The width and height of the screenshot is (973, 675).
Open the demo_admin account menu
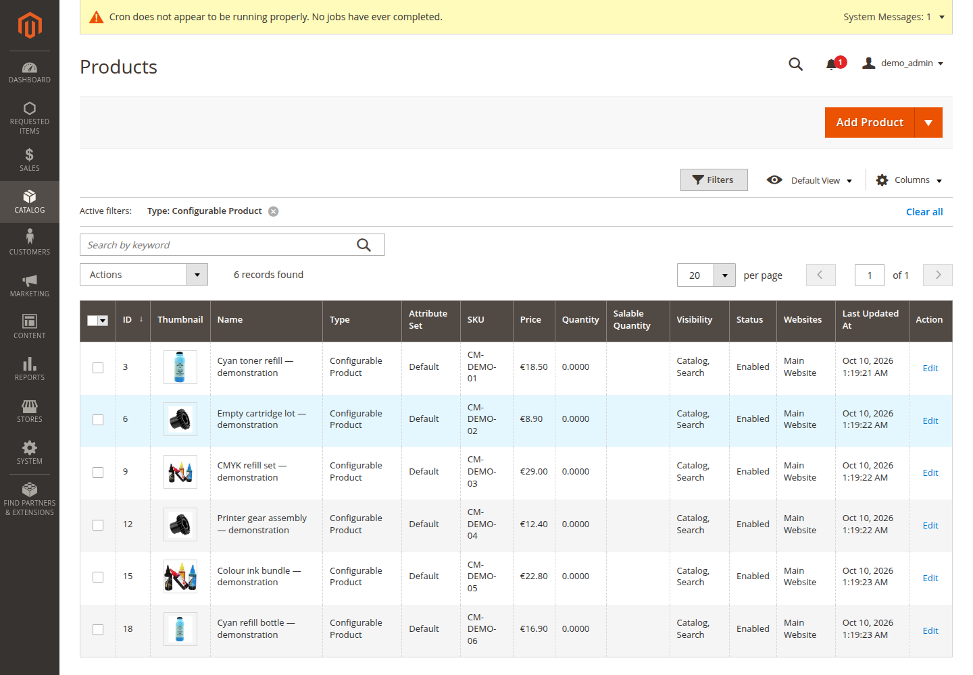coord(903,63)
